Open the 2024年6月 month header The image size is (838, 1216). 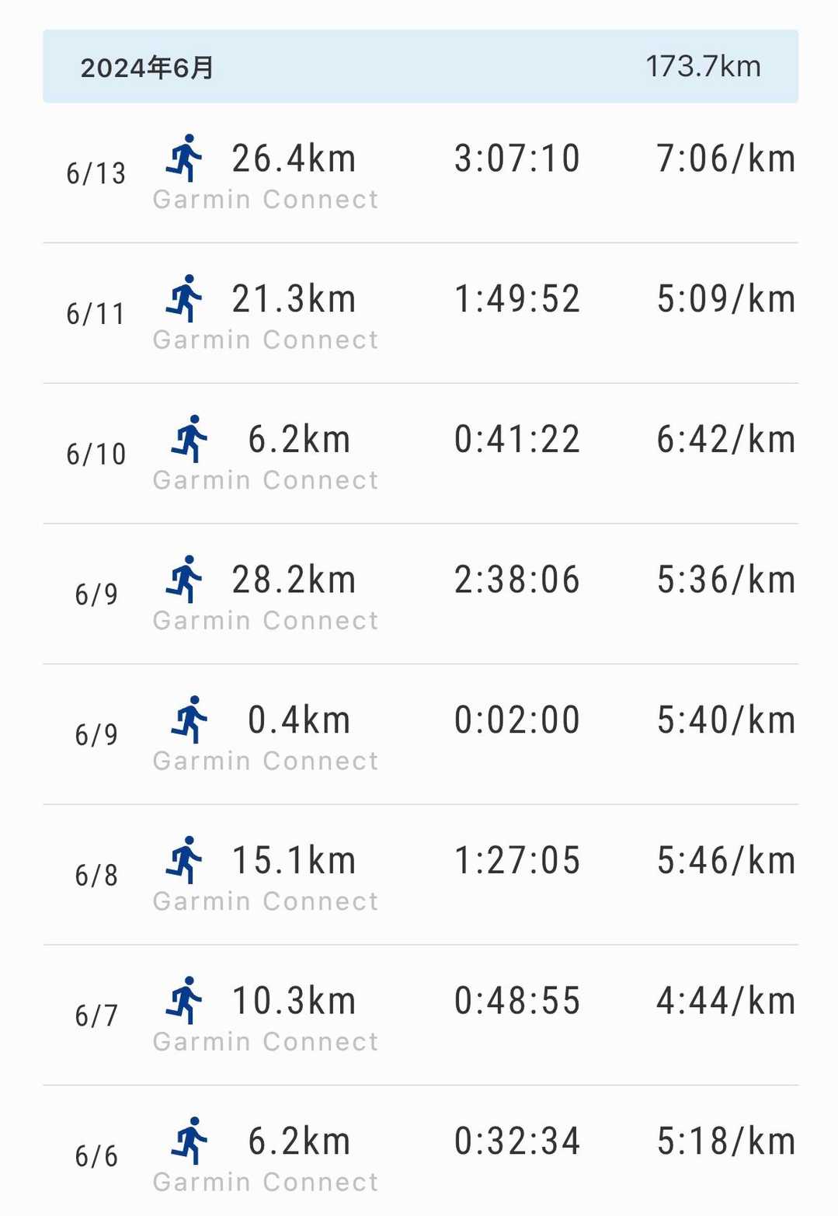coord(148,68)
